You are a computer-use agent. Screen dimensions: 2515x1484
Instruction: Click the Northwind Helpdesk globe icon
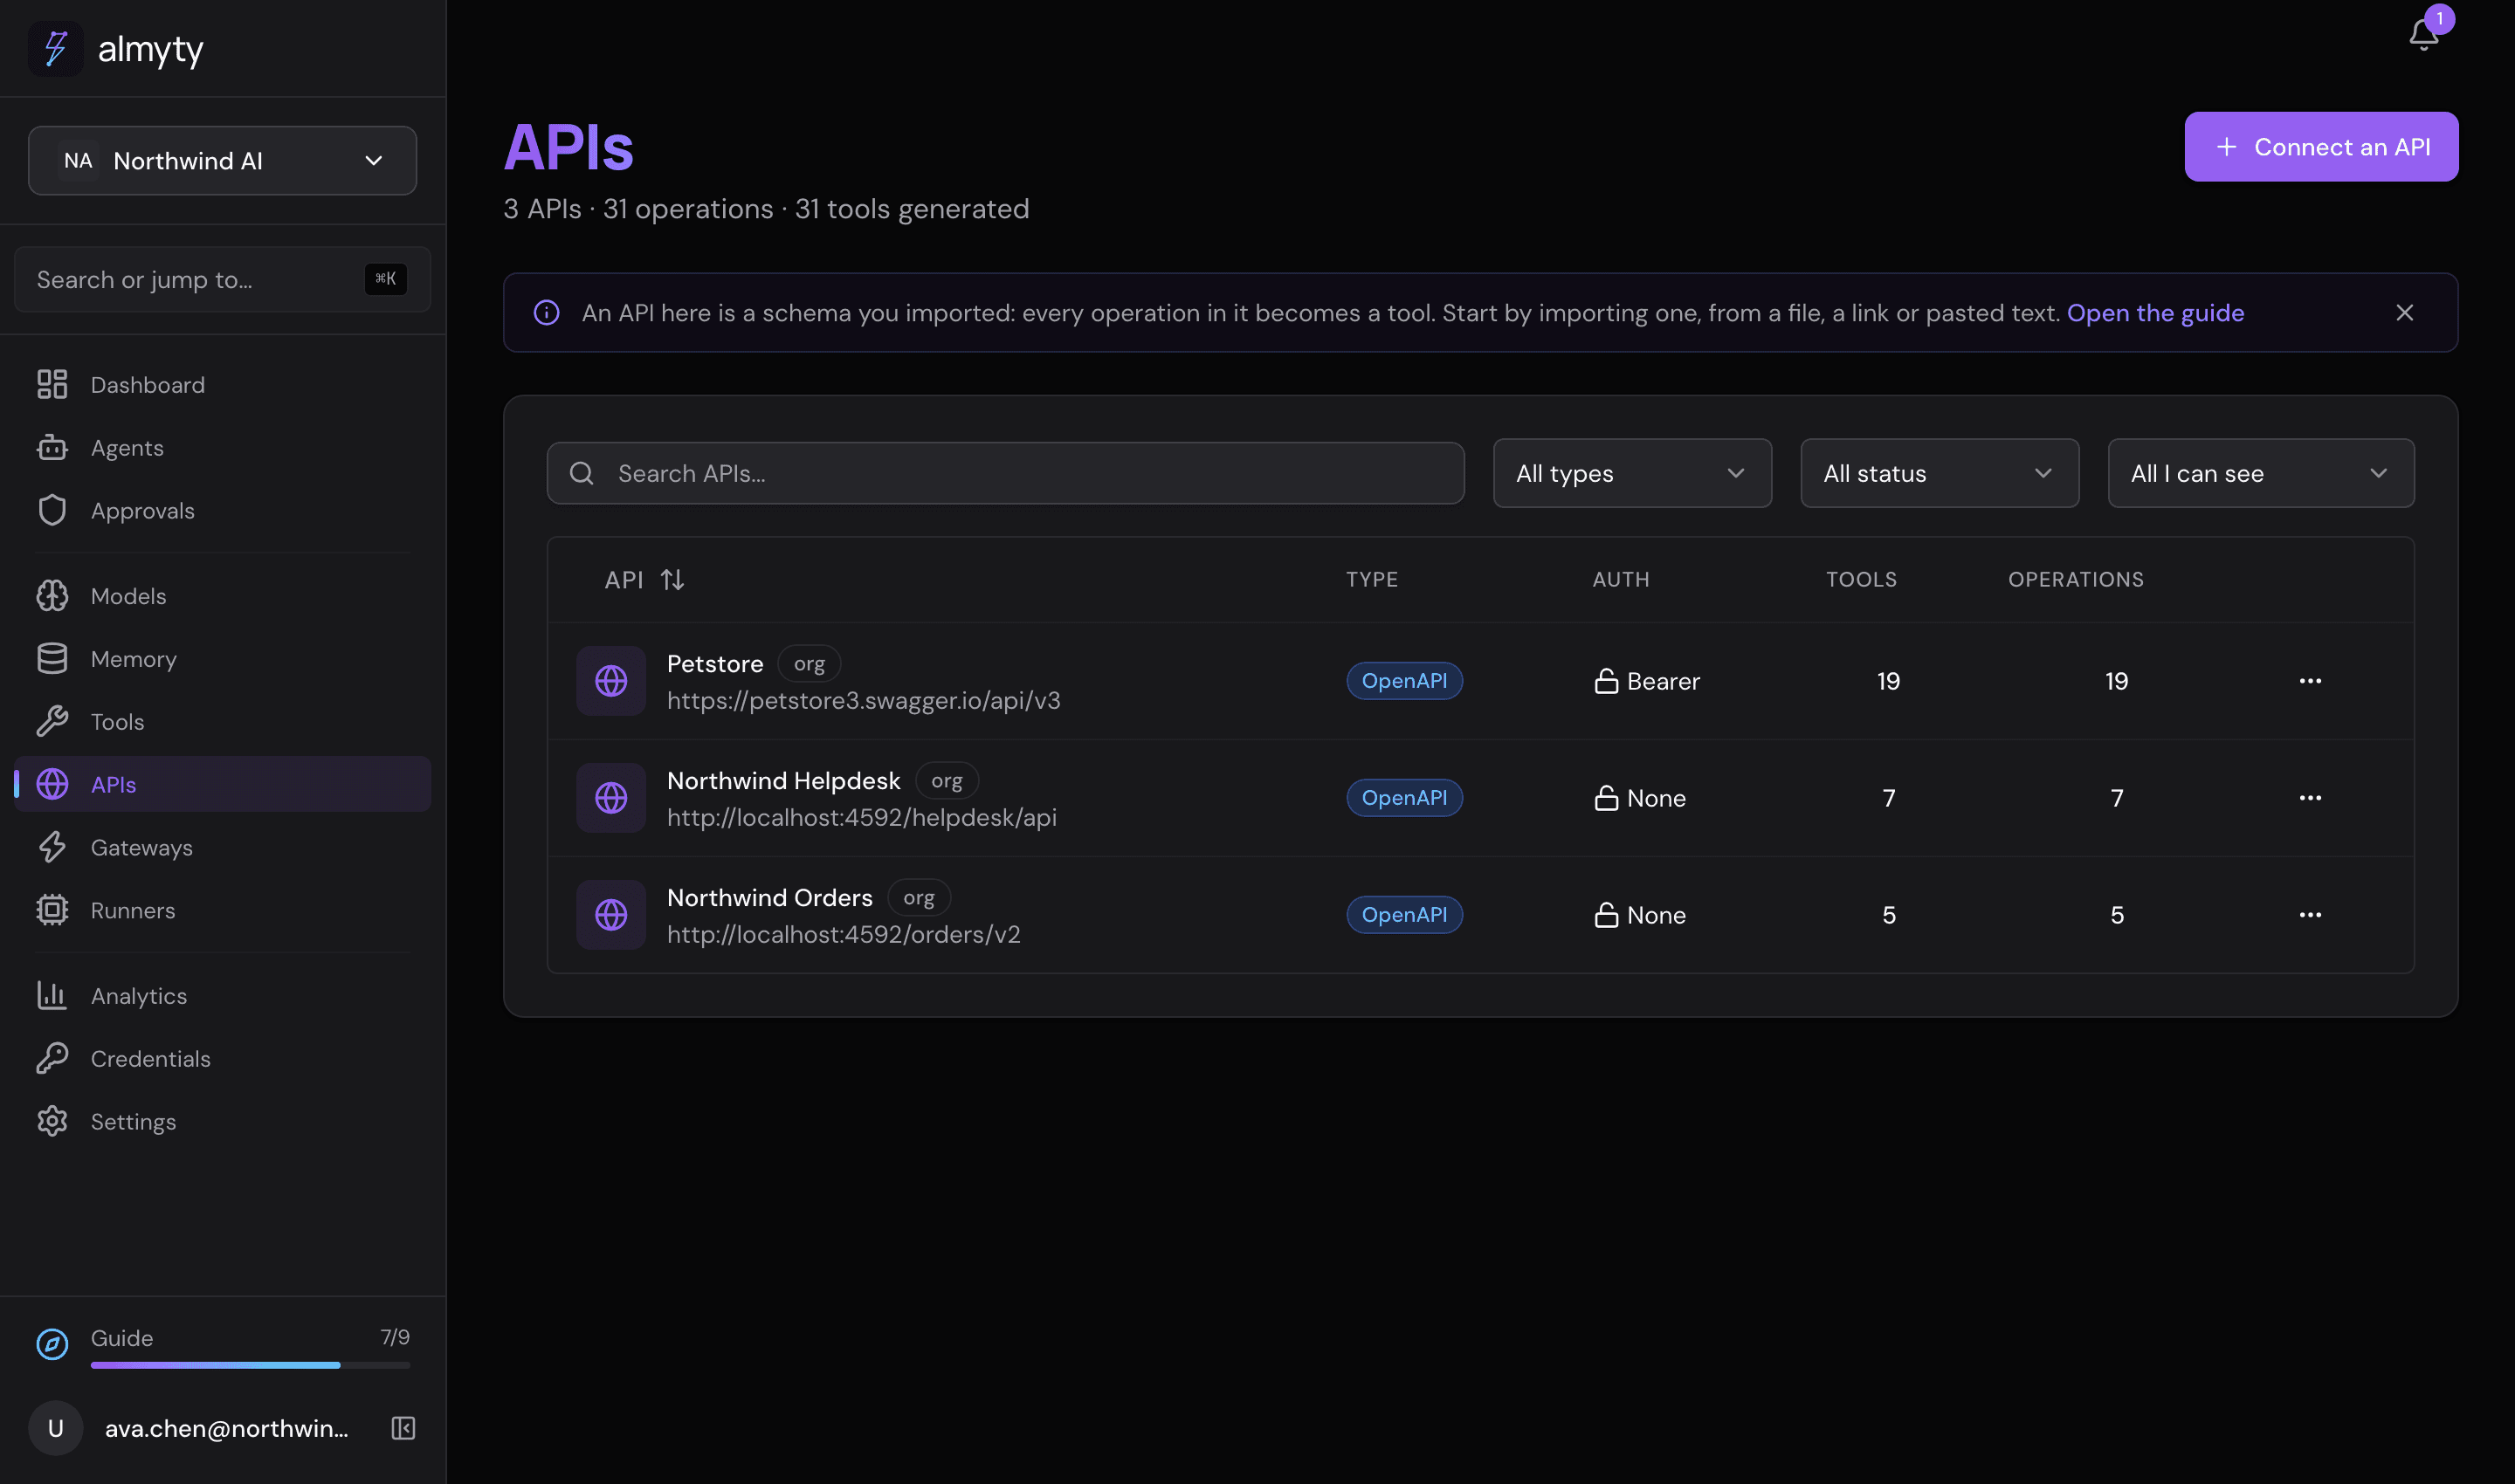(x=611, y=798)
